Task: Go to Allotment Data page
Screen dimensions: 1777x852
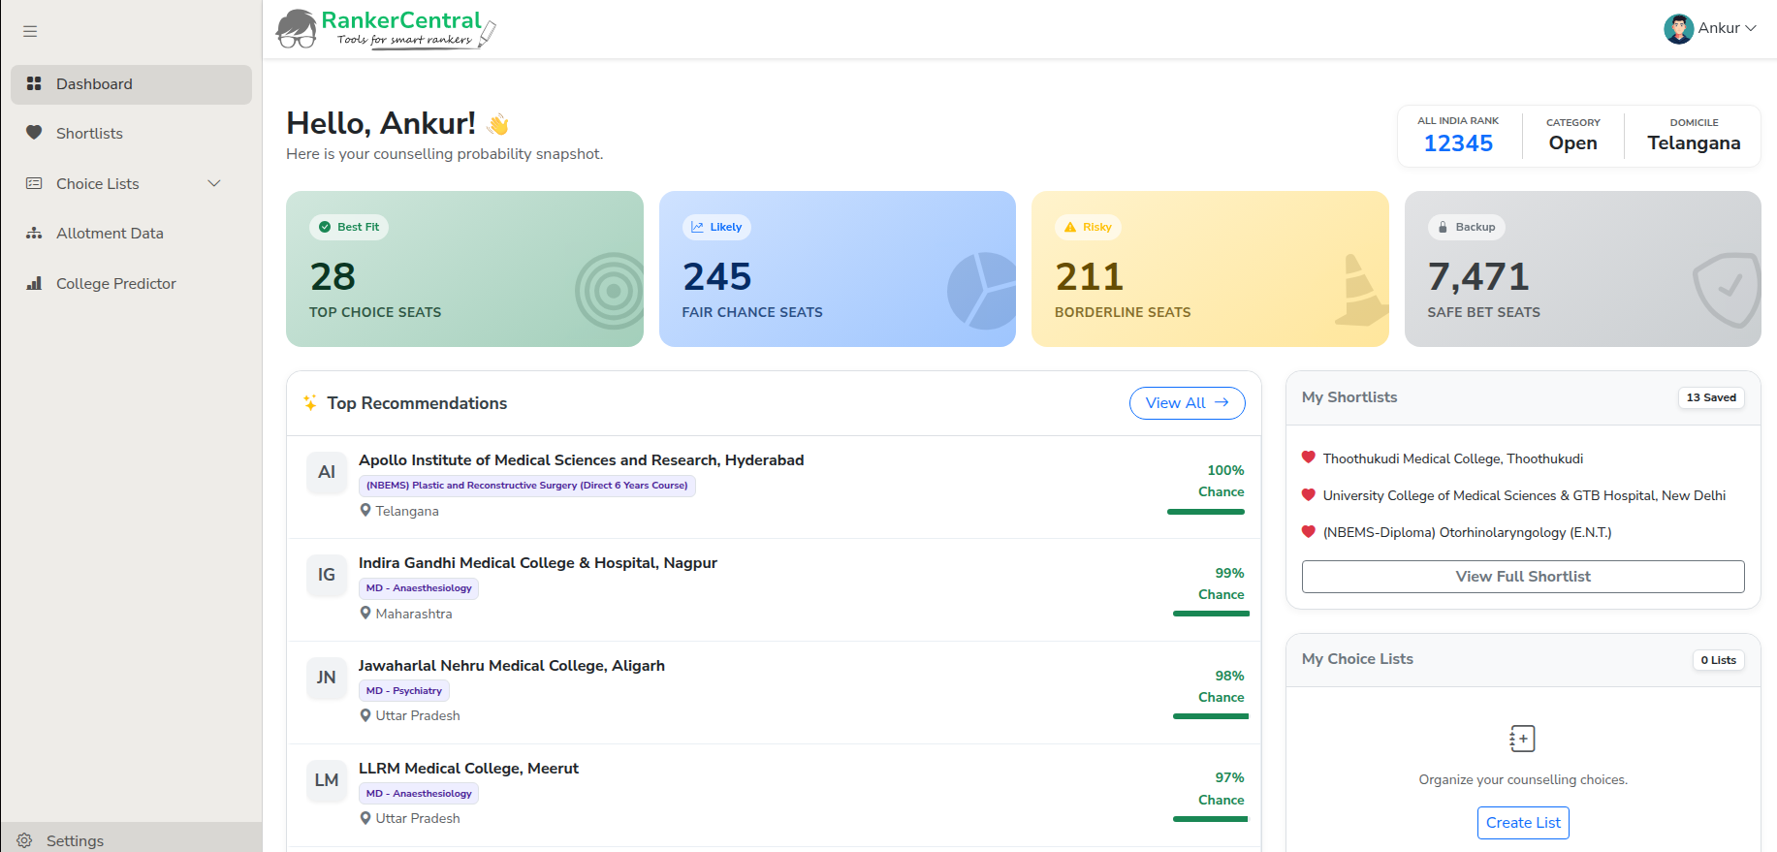Action: (110, 234)
